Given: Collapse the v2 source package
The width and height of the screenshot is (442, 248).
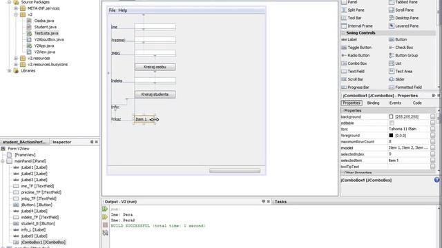Looking at the screenshot, I should pyautogui.click(x=16, y=14).
